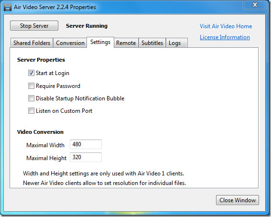271x217 pixels.
Task: Go to the Subtitles tab
Action: (152, 43)
